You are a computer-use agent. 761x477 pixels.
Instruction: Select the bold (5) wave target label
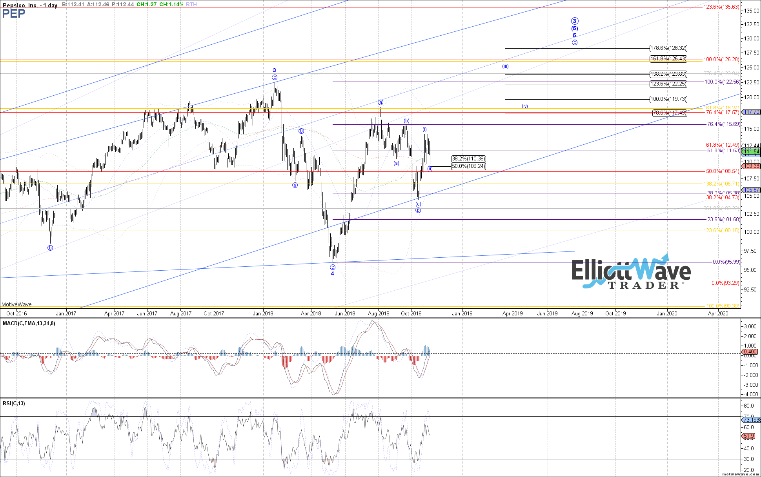(574, 29)
